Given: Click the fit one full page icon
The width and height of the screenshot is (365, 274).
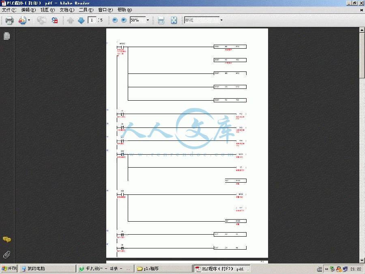Looking at the screenshot, I should coord(174,20).
